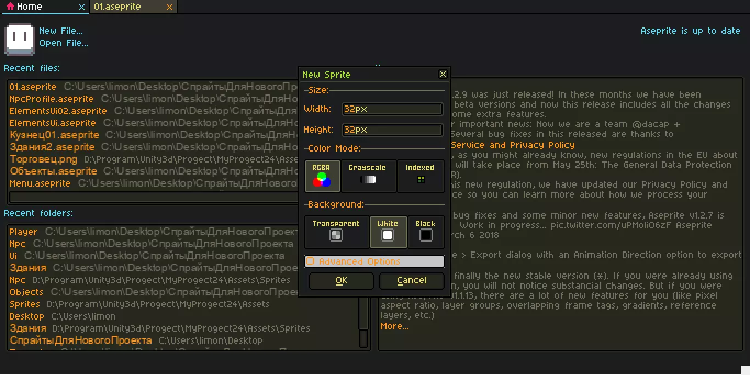750x375 pixels.
Task: Open recent folder Player
Action: pos(154,232)
